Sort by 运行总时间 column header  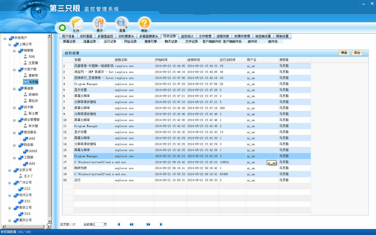coord(232,60)
